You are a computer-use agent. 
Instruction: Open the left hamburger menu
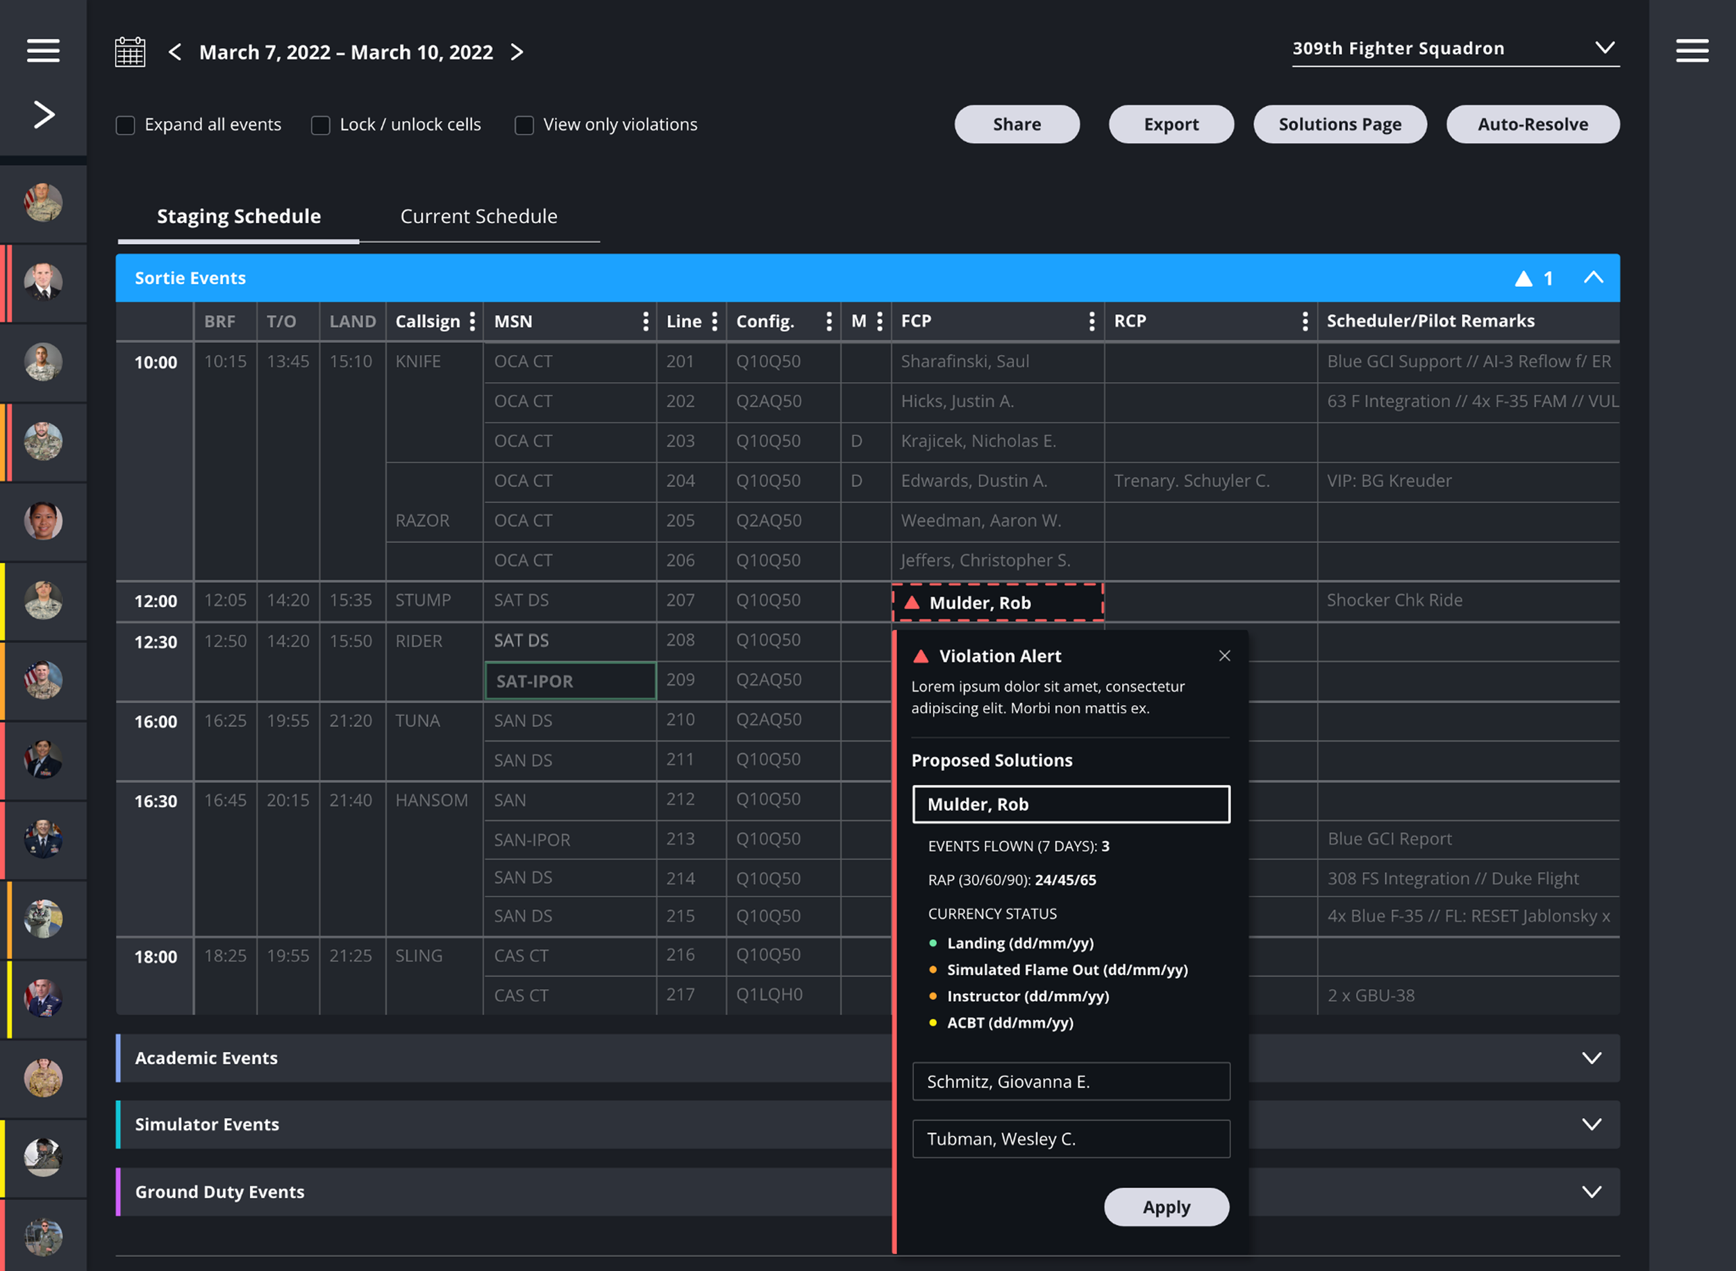click(x=43, y=51)
